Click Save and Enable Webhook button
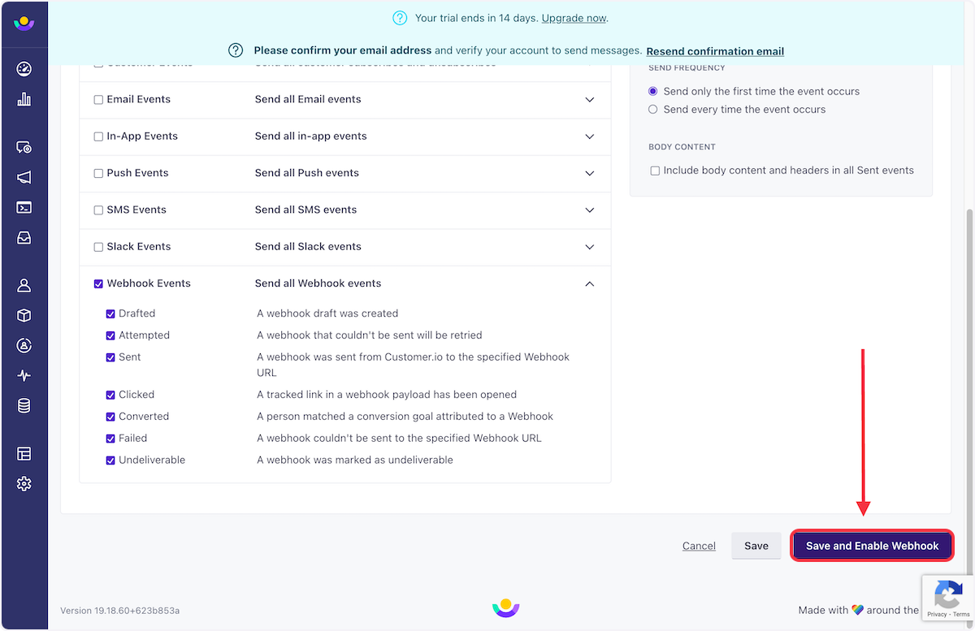Screen dimensions: 975x631 (x=872, y=546)
